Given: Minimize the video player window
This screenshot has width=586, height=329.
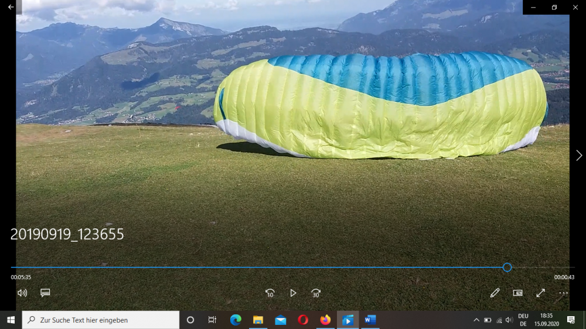Looking at the screenshot, I should click(533, 7).
